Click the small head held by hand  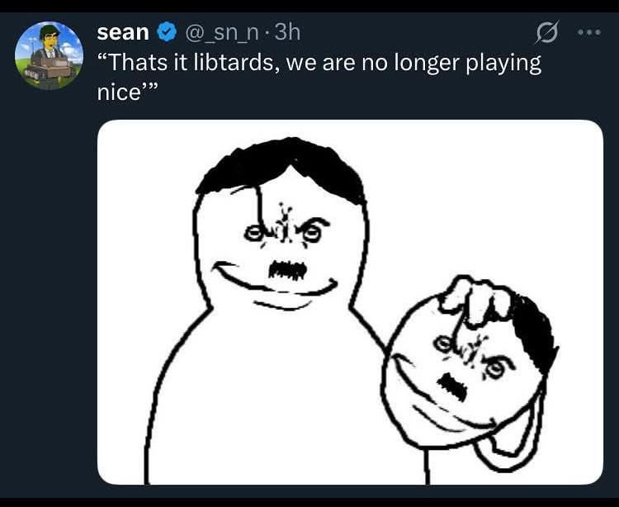click(465, 379)
